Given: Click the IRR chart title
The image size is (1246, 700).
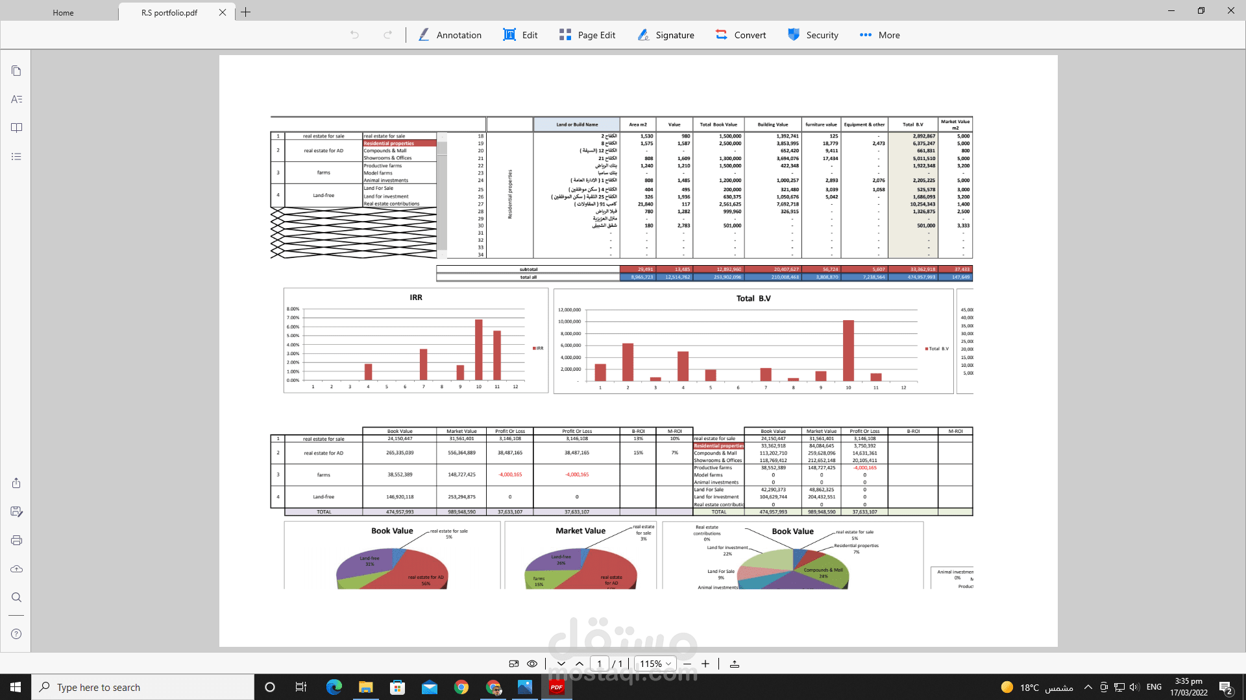Looking at the screenshot, I should (416, 297).
